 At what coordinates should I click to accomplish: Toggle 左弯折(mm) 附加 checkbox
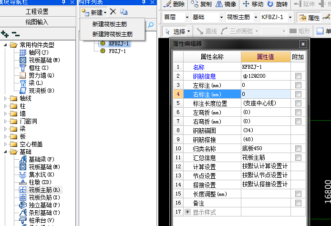[298, 112]
